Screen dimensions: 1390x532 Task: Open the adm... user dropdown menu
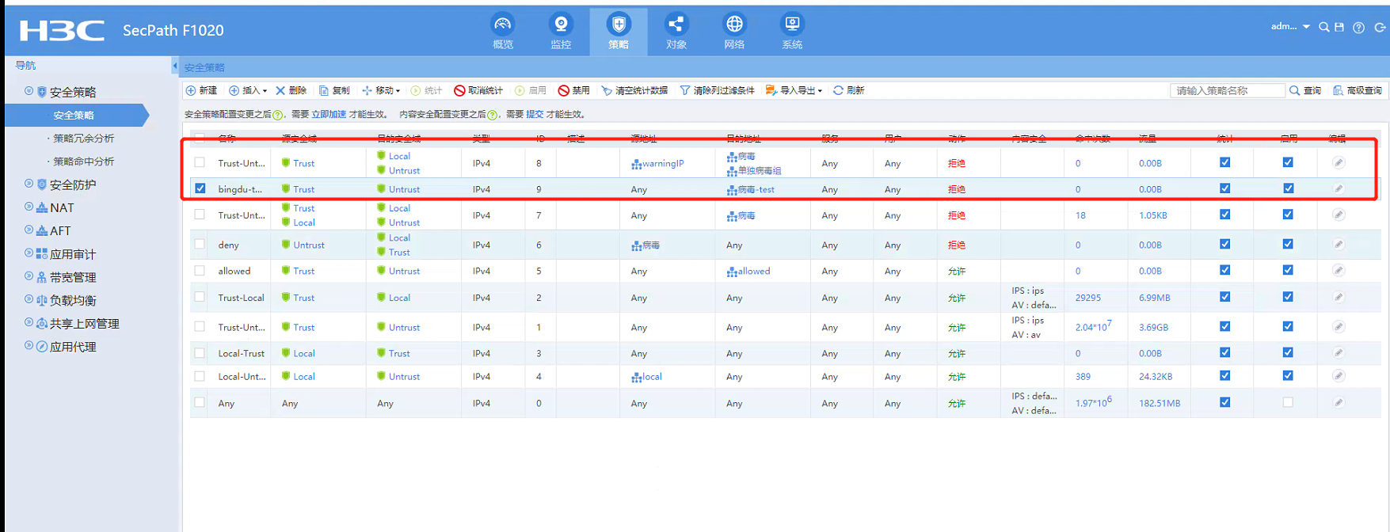click(x=1289, y=27)
